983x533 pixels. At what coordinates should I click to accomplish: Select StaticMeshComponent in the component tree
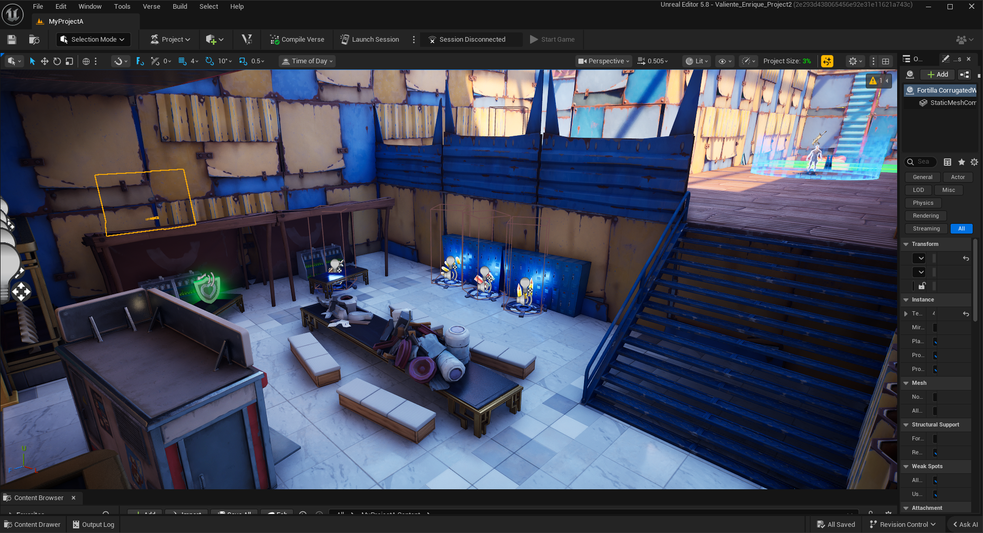(x=948, y=103)
